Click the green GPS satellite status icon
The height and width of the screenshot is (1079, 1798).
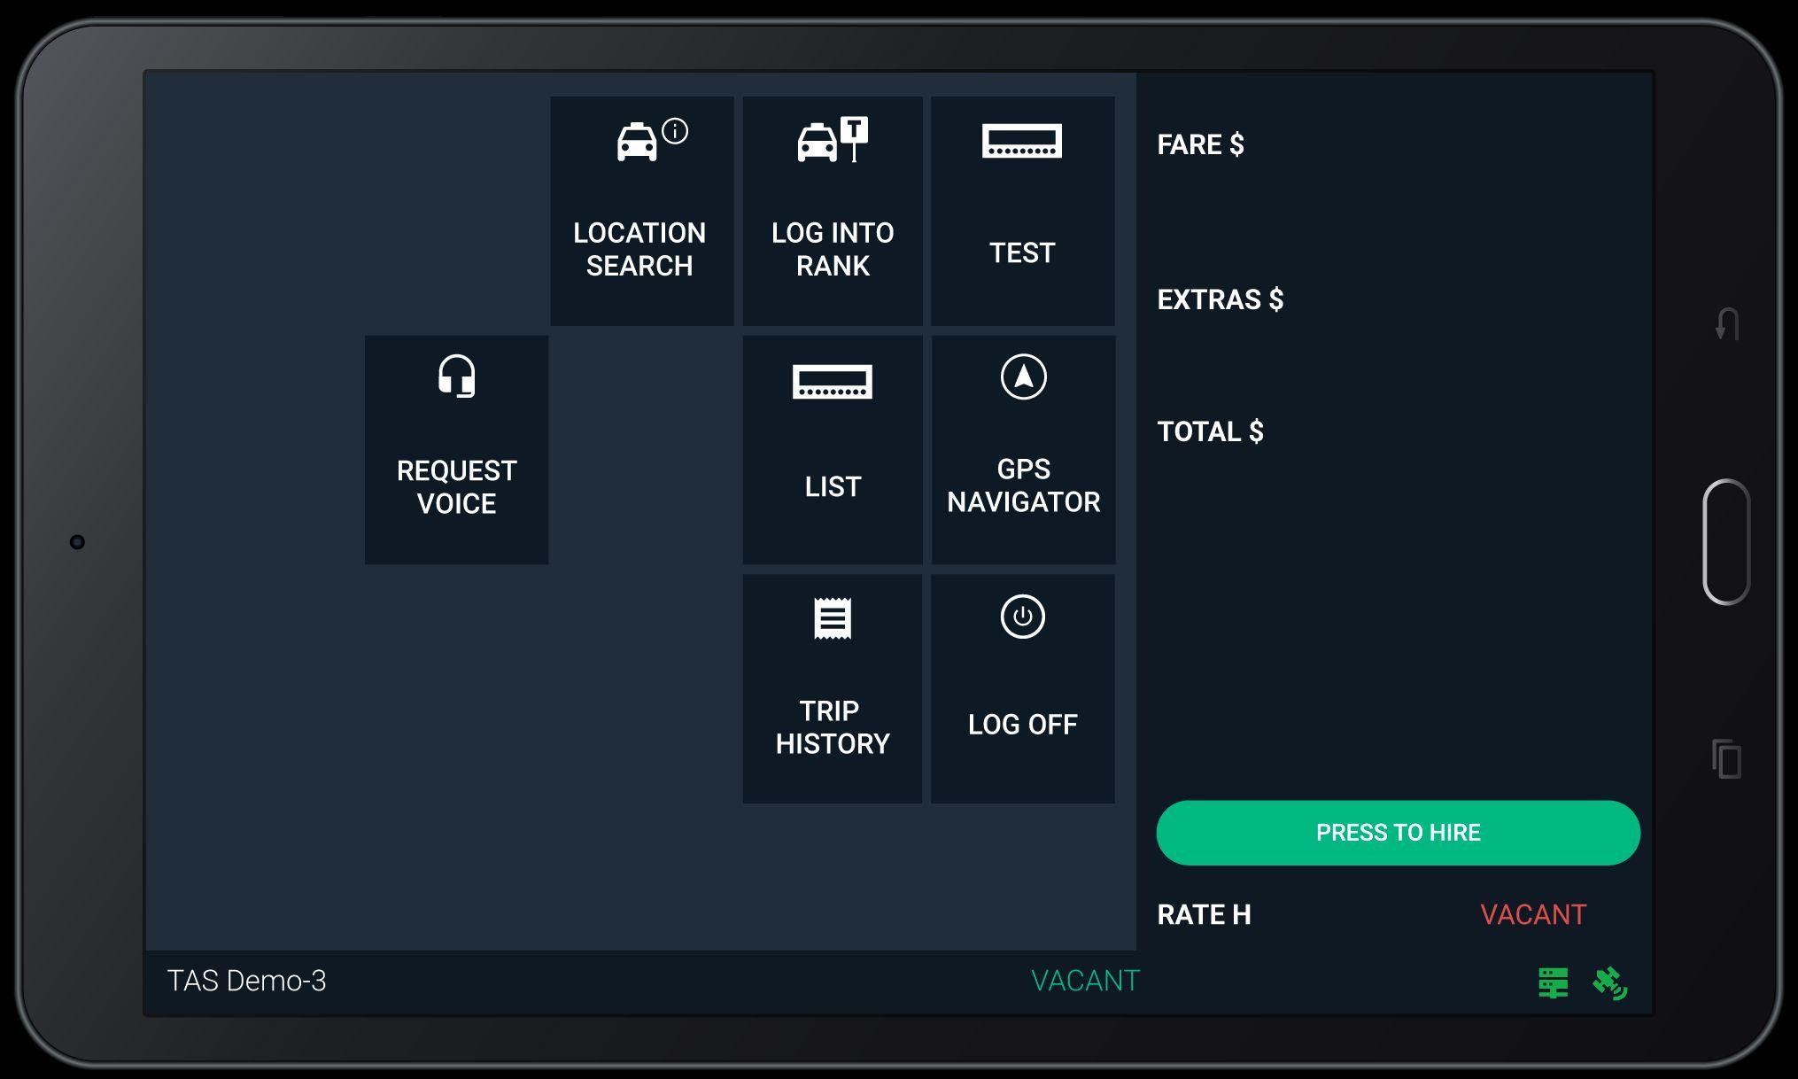coord(1609,982)
